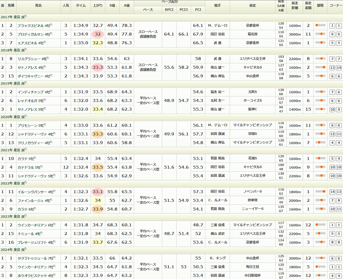Click the first corner box 12 for シャドウディーヴァ 4牝
Image resolution: width=343 pixels, height=279 pixels.
point(332,134)
